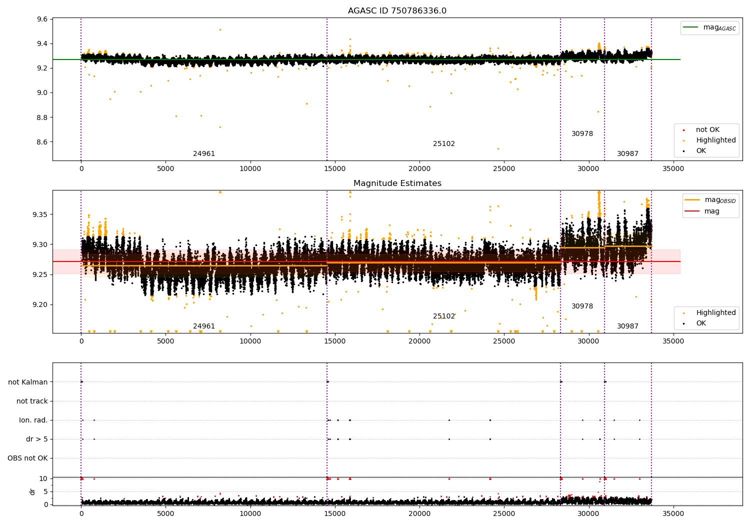Click the 'Magnitude Estimates' subplot title
The image size is (750, 525).
(x=397, y=183)
